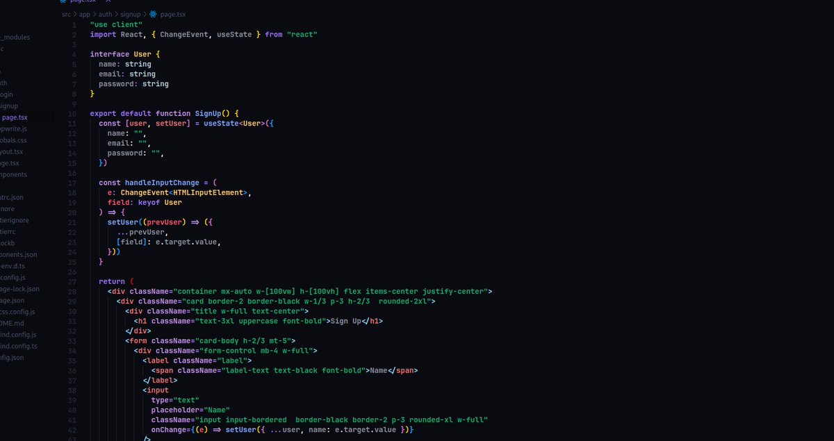Open globals.css in the explorer
834x441 pixels.
[x=13, y=140]
